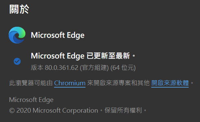Viewport: 200px width, 122px height.
Task: Click the Microsoft Edge title beside the logo
Action: point(58,35)
